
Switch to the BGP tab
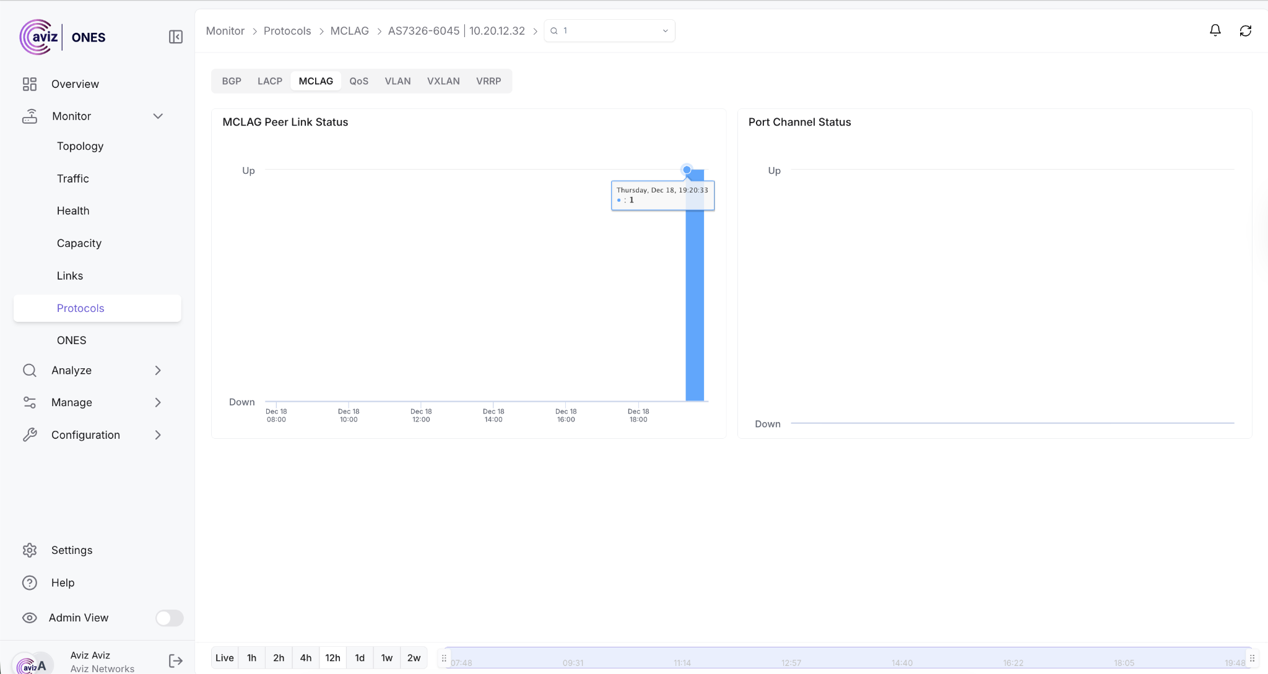(x=232, y=81)
